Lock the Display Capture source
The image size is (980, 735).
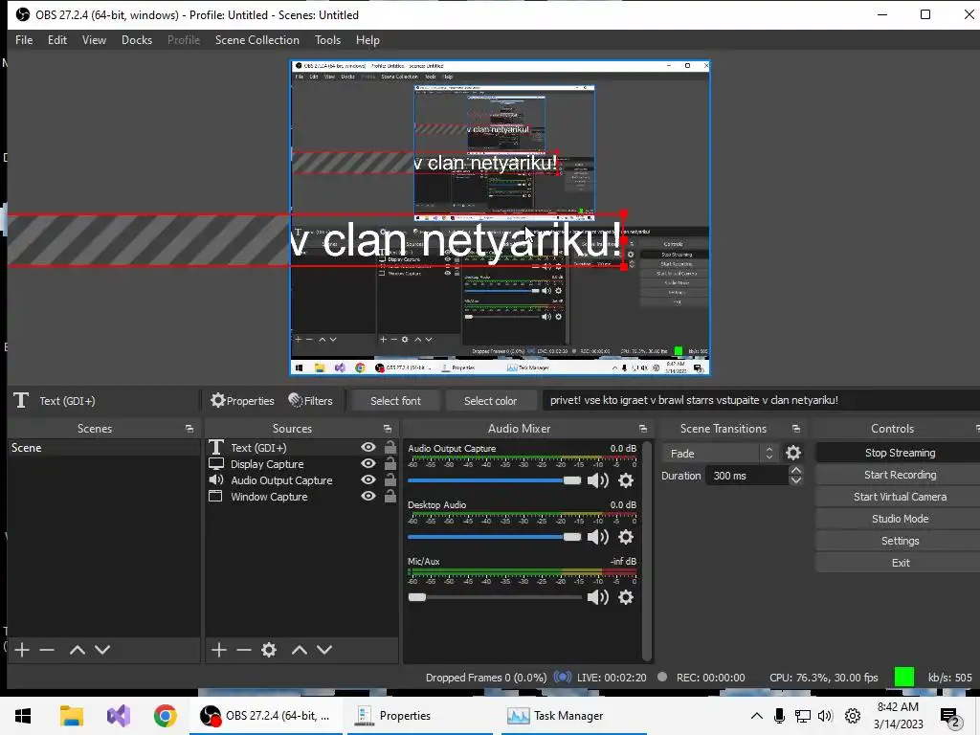(x=390, y=463)
